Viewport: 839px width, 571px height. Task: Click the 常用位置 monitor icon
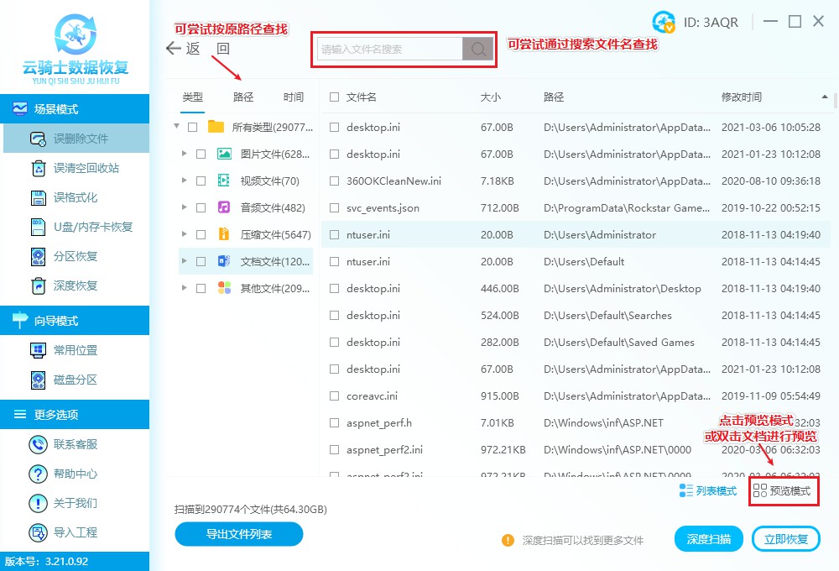coord(38,350)
